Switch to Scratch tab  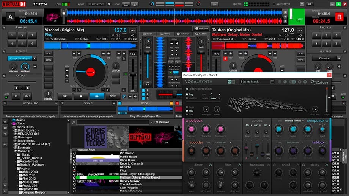point(183,34)
